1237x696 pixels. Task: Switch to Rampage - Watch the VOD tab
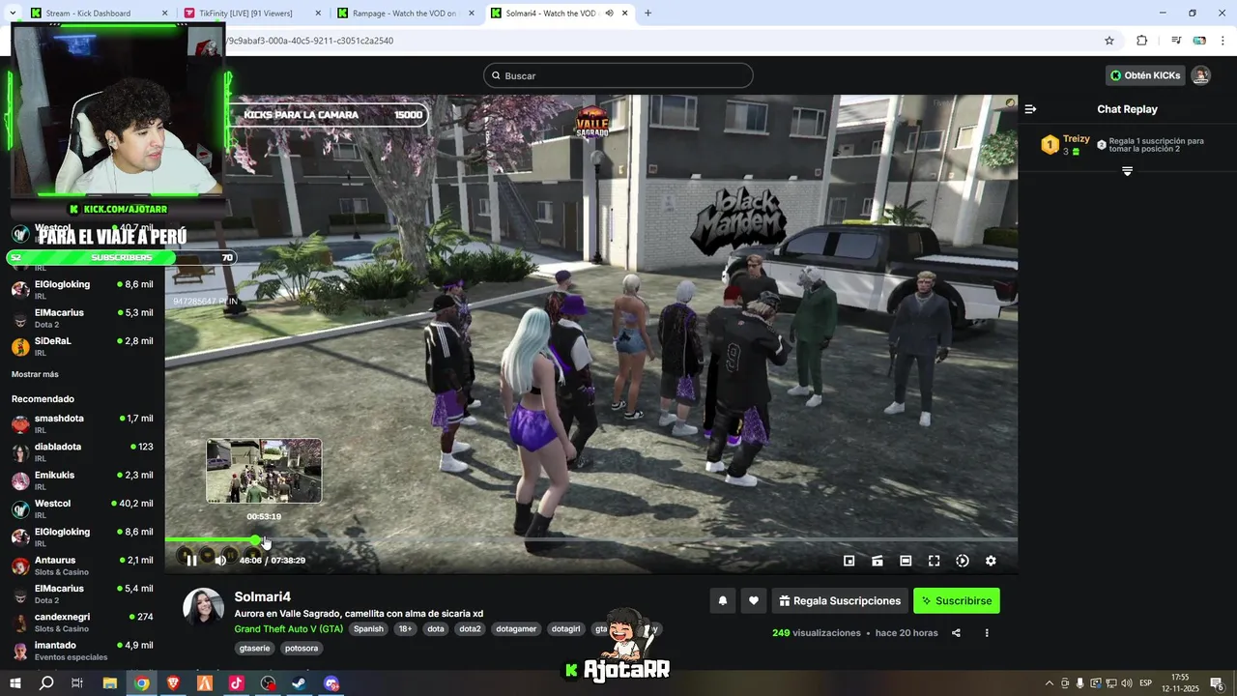pyautogui.click(x=405, y=14)
